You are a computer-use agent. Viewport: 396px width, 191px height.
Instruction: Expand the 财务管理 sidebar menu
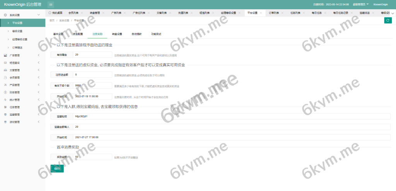(38, 92)
